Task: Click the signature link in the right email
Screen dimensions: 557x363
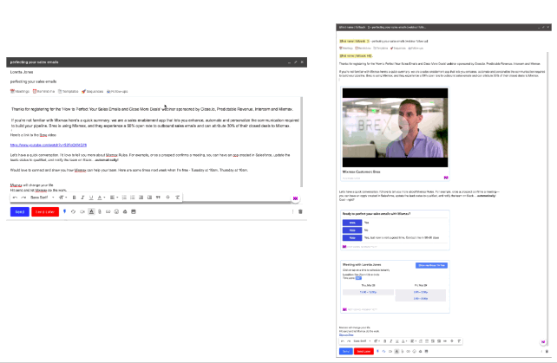Action: click(x=346, y=334)
